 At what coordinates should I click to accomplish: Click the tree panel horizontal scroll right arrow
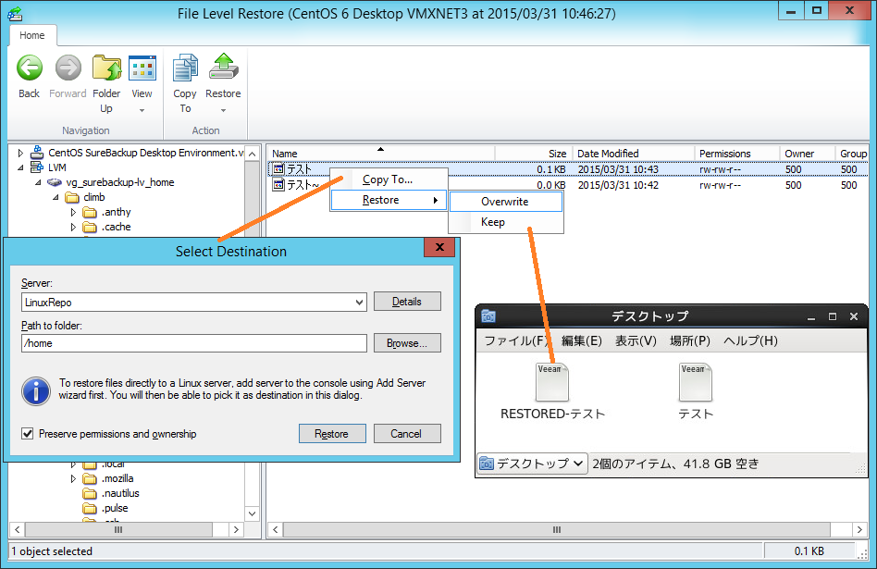click(236, 529)
